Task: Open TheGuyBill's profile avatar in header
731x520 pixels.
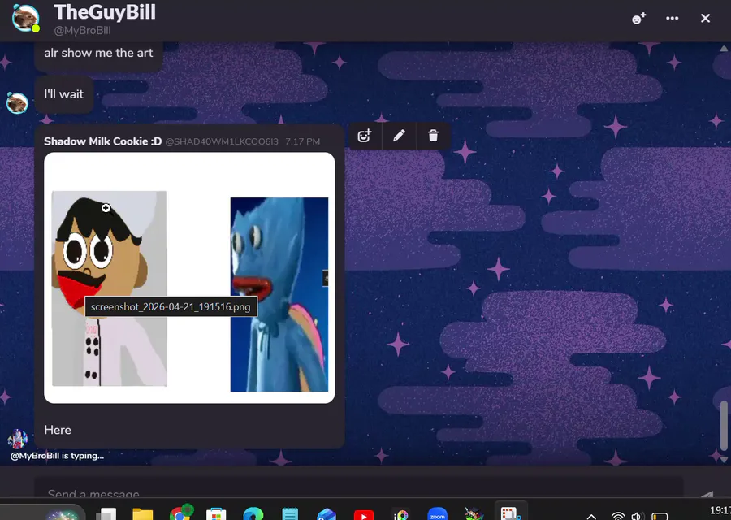Action: [26, 19]
